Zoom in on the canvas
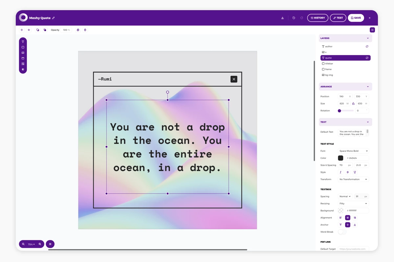Viewport: 394px width, 262px height. 40,244
